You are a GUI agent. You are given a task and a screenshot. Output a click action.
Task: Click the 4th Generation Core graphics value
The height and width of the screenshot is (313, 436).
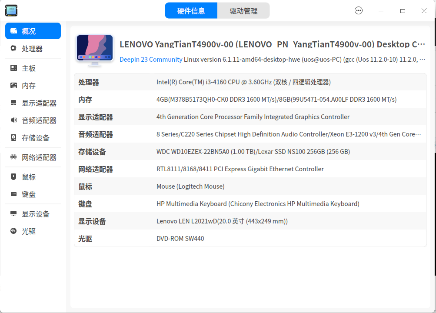[x=253, y=117]
